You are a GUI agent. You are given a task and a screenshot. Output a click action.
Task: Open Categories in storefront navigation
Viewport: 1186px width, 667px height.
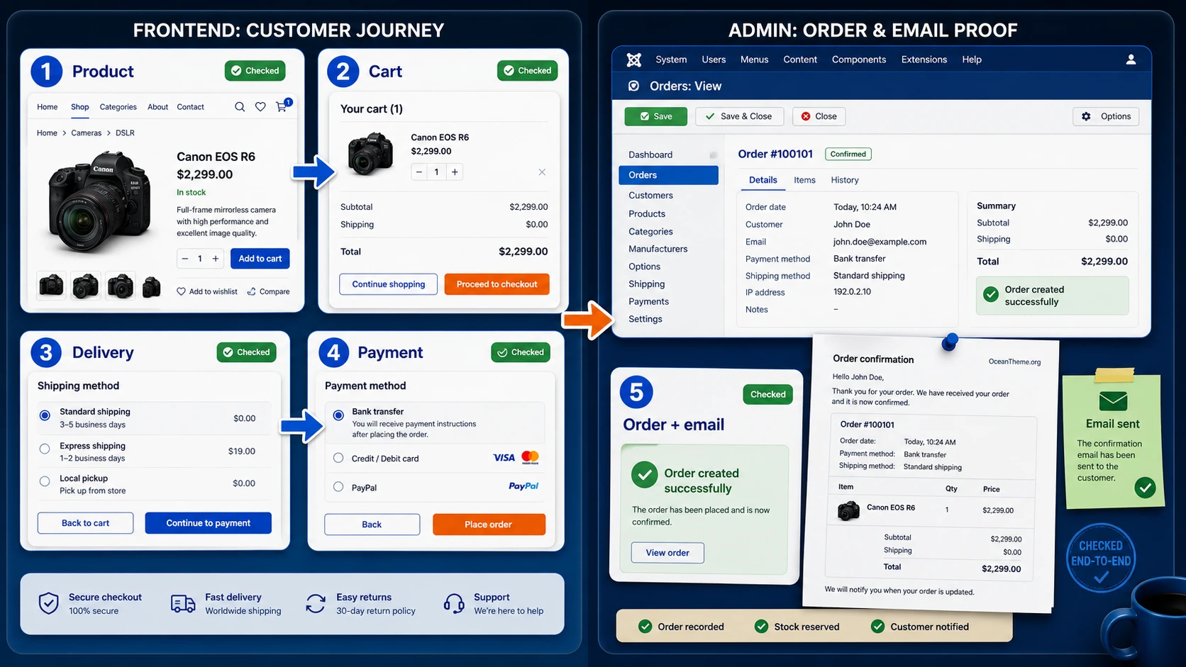point(118,107)
